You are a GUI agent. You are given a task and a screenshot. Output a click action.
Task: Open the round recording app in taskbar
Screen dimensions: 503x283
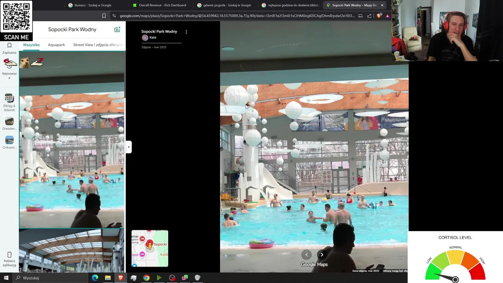(172, 278)
